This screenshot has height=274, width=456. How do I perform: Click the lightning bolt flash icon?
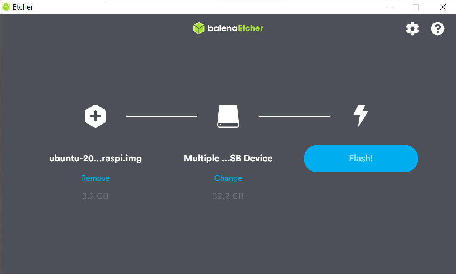pyautogui.click(x=361, y=116)
